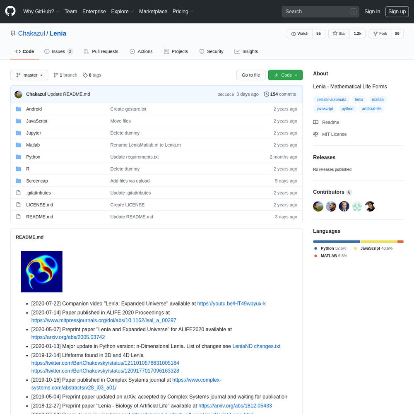The width and height of the screenshot is (414, 414).
Task: View the first contributor avatar
Action: pos(318,207)
